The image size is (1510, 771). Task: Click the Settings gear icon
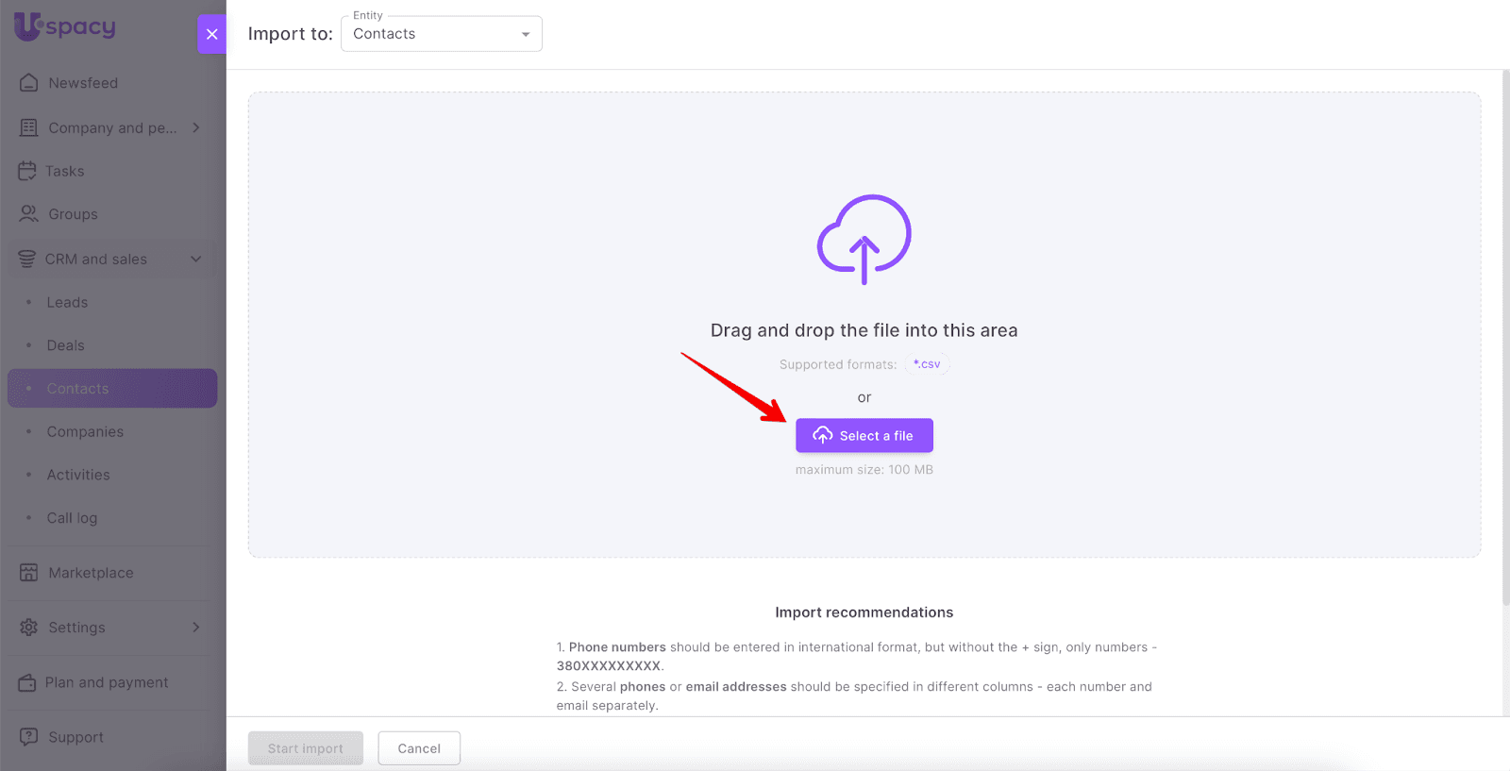point(29,628)
